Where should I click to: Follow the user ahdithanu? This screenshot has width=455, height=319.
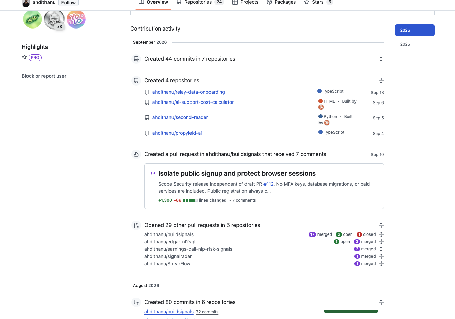point(69,3)
